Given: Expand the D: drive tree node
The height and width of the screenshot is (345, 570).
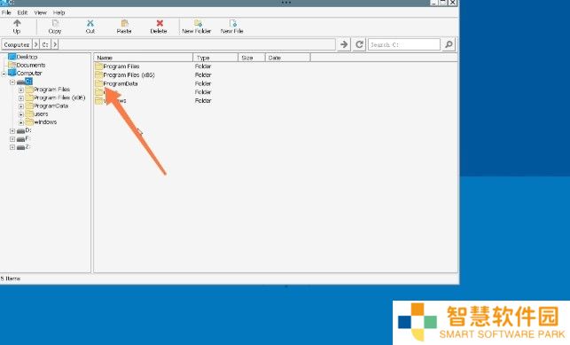Looking at the screenshot, I should coord(12,131).
